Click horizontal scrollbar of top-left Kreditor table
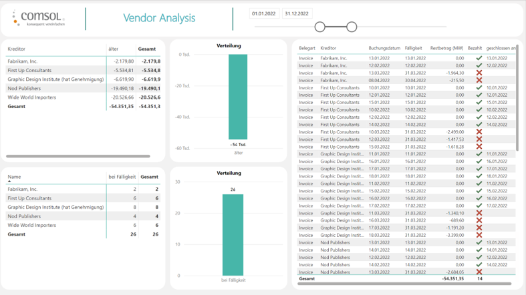The width and height of the screenshot is (526, 295). point(78,156)
